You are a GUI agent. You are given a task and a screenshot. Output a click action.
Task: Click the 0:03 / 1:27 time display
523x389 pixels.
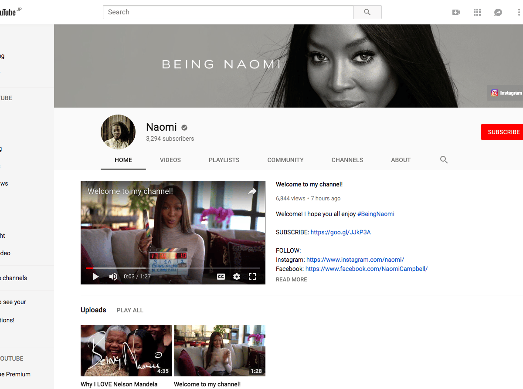(x=137, y=277)
